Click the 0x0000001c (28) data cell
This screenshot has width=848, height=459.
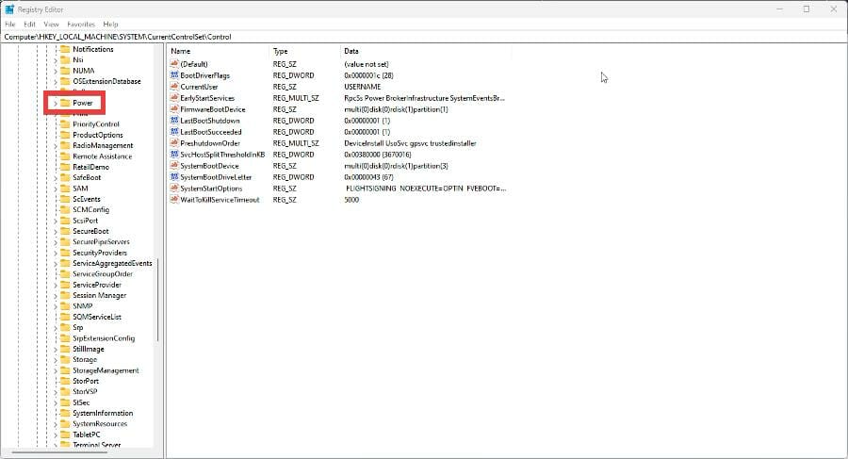[368, 75]
